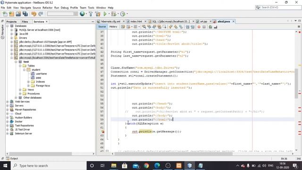Screen dimensions: 302x170
Task: Switch to hibernate.cfg.xml editor tab
Action: pyautogui.click(x=110, y=21)
